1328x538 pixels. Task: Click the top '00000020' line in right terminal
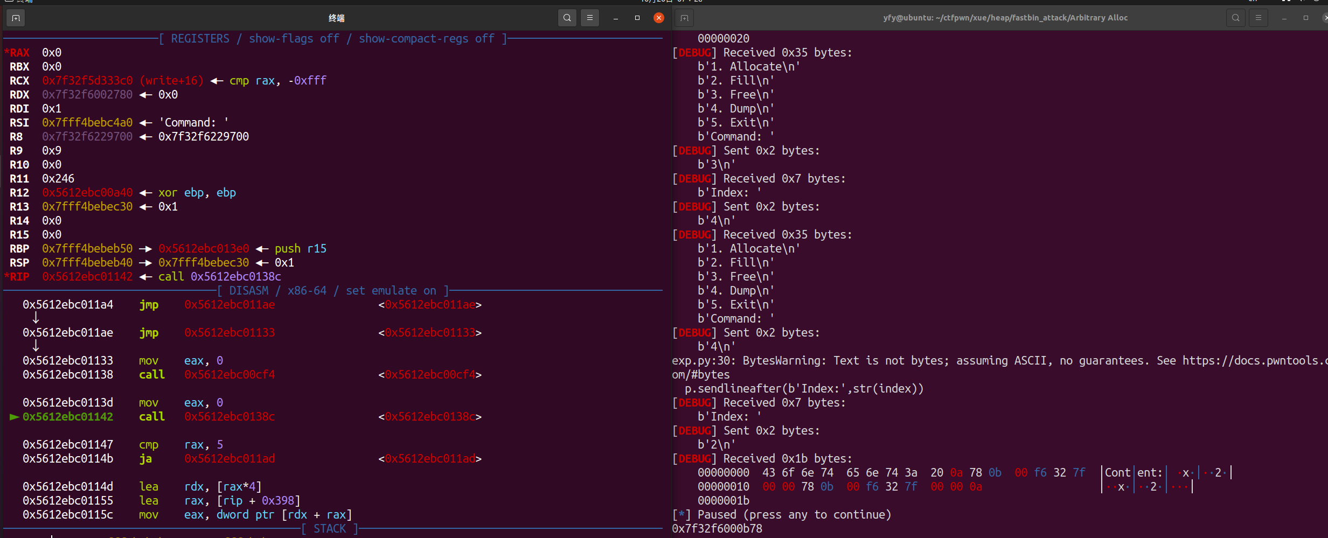724,39
